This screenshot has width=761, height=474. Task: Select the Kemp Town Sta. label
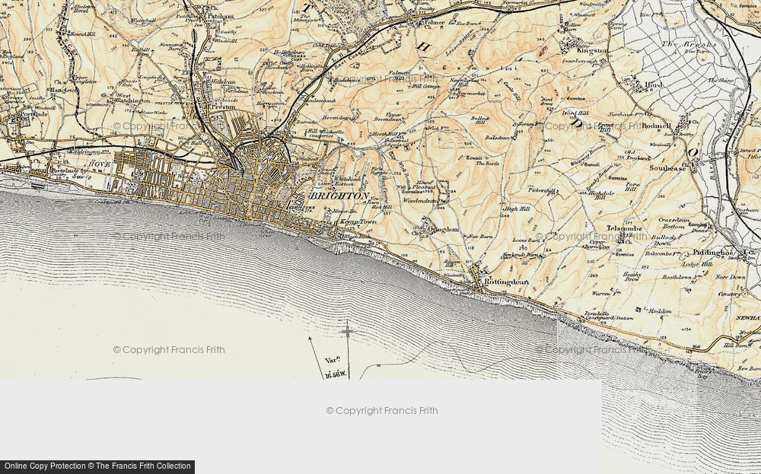(x=302, y=208)
